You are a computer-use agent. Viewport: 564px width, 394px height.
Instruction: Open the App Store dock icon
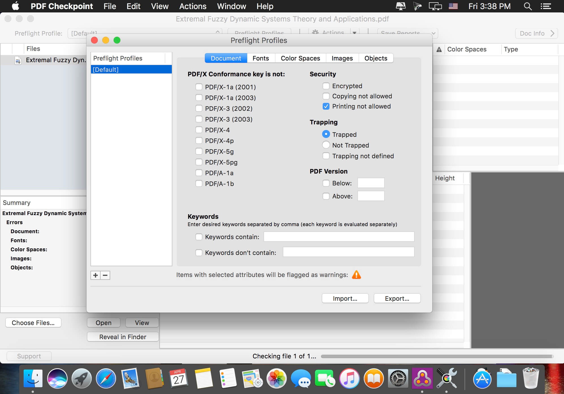pos(482,378)
